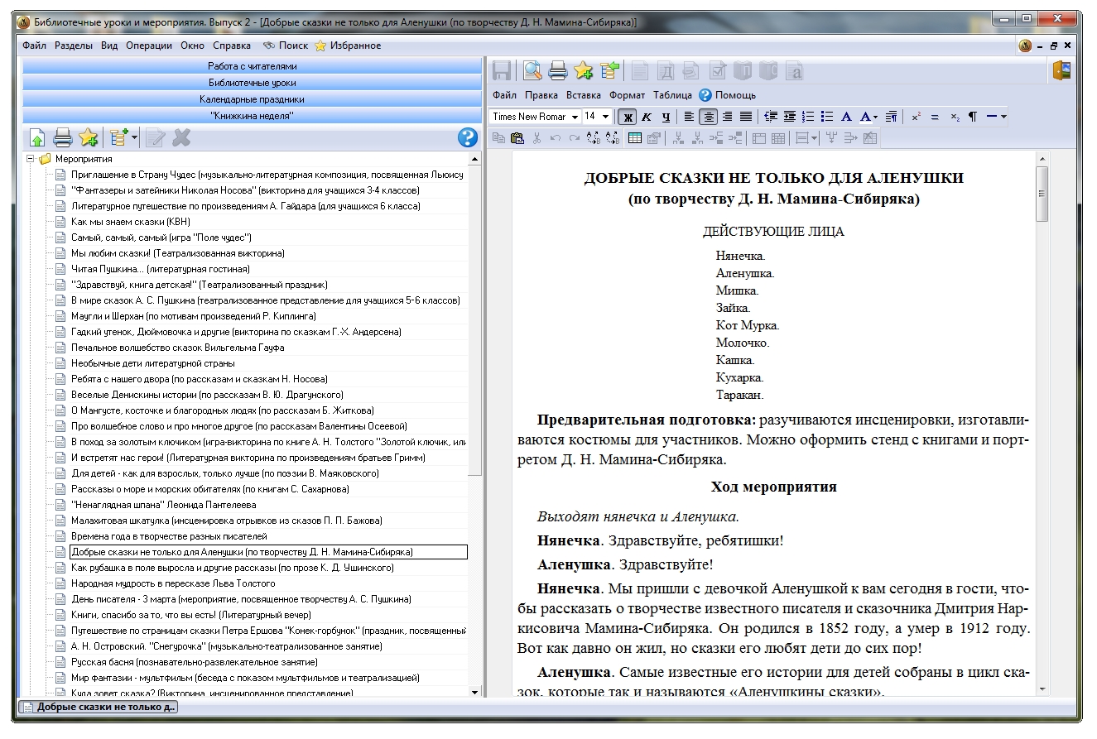Open the font color dropdown arrow
This screenshot has height=739, width=1097.
875,117
